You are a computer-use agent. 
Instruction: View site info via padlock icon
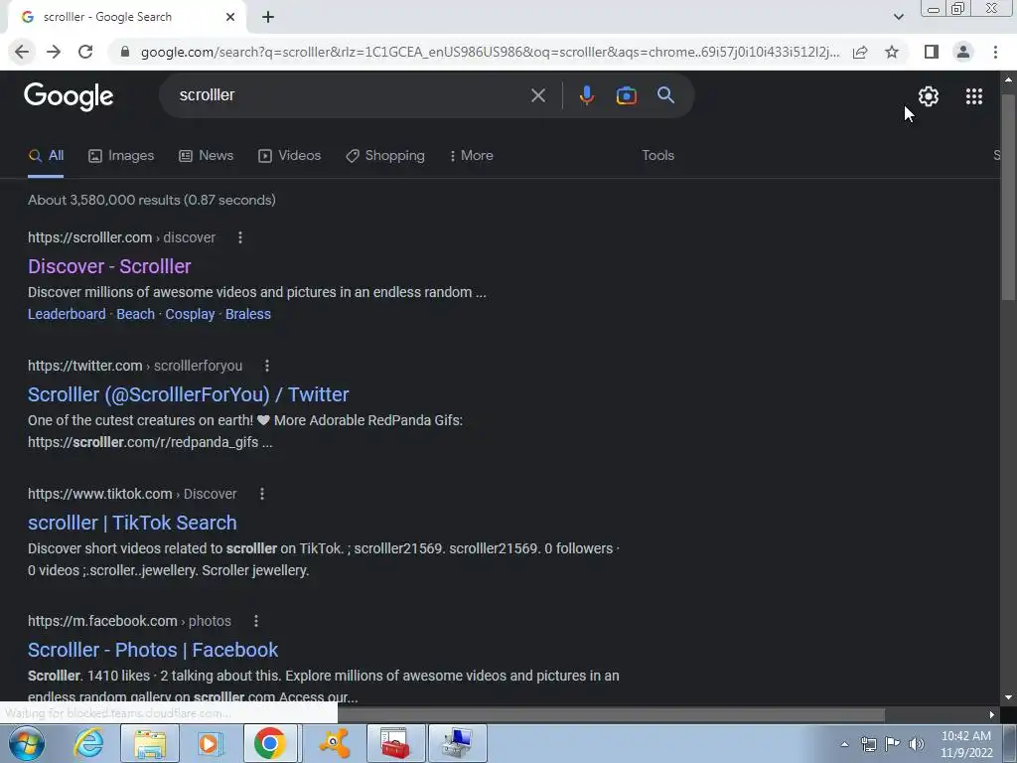click(125, 52)
